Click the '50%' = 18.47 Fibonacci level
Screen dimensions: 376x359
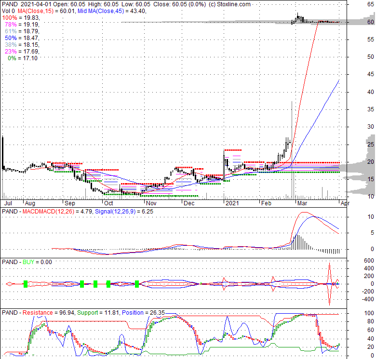pyautogui.click(x=22, y=38)
